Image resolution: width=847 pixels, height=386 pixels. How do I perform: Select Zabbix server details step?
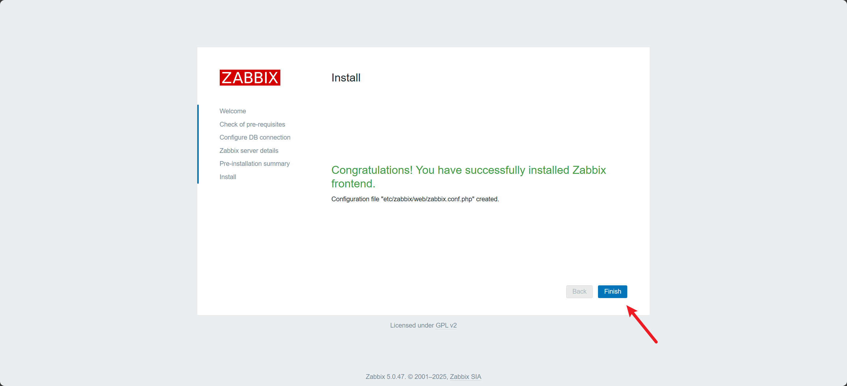pyautogui.click(x=249, y=151)
